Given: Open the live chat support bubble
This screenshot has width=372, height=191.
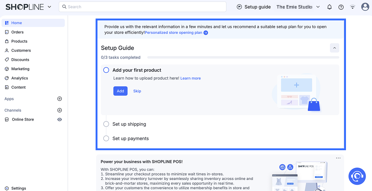Looking at the screenshot, I should click(x=357, y=176).
